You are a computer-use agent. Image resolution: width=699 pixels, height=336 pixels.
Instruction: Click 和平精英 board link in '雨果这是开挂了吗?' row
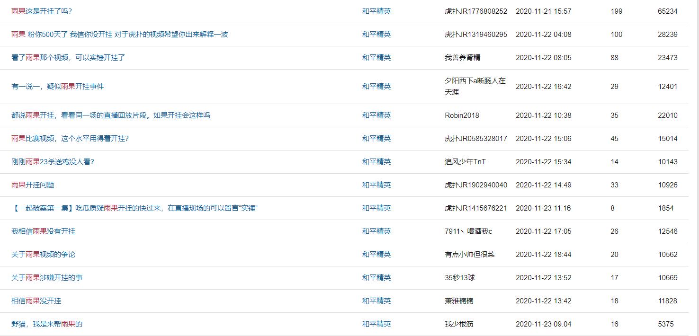click(x=376, y=11)
